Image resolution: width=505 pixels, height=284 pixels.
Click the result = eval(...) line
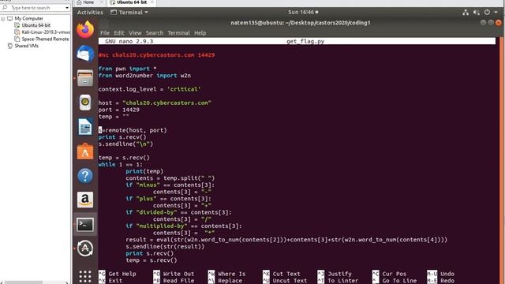(x=286, y=240)
